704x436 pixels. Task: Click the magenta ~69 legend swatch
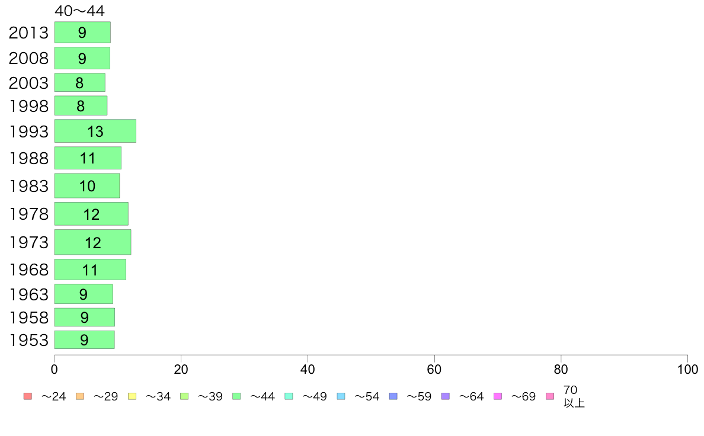point(497,396)
